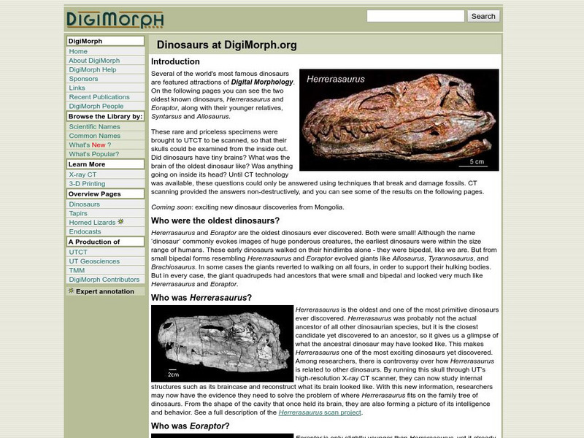This screenshot has width=584, height=438.
Task: Click the Search button
Action: [483, 16]
